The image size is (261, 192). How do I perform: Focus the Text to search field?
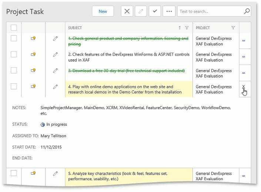(x=211, y=11)
